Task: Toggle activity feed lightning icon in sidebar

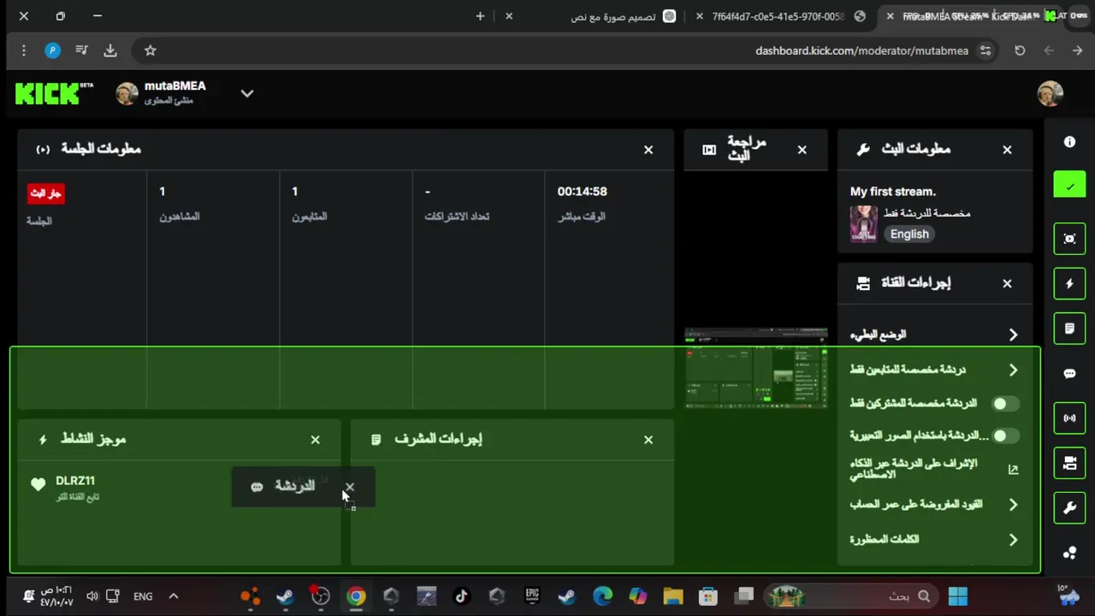Action: pos(1069,283)
